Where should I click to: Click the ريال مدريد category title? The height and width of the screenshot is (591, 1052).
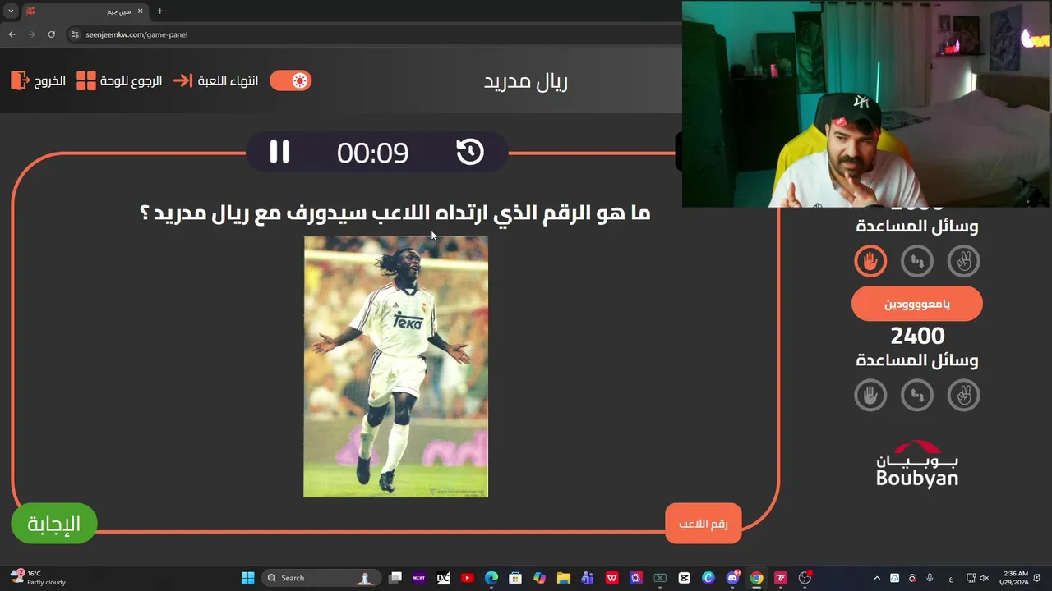[x=526, y=81]
